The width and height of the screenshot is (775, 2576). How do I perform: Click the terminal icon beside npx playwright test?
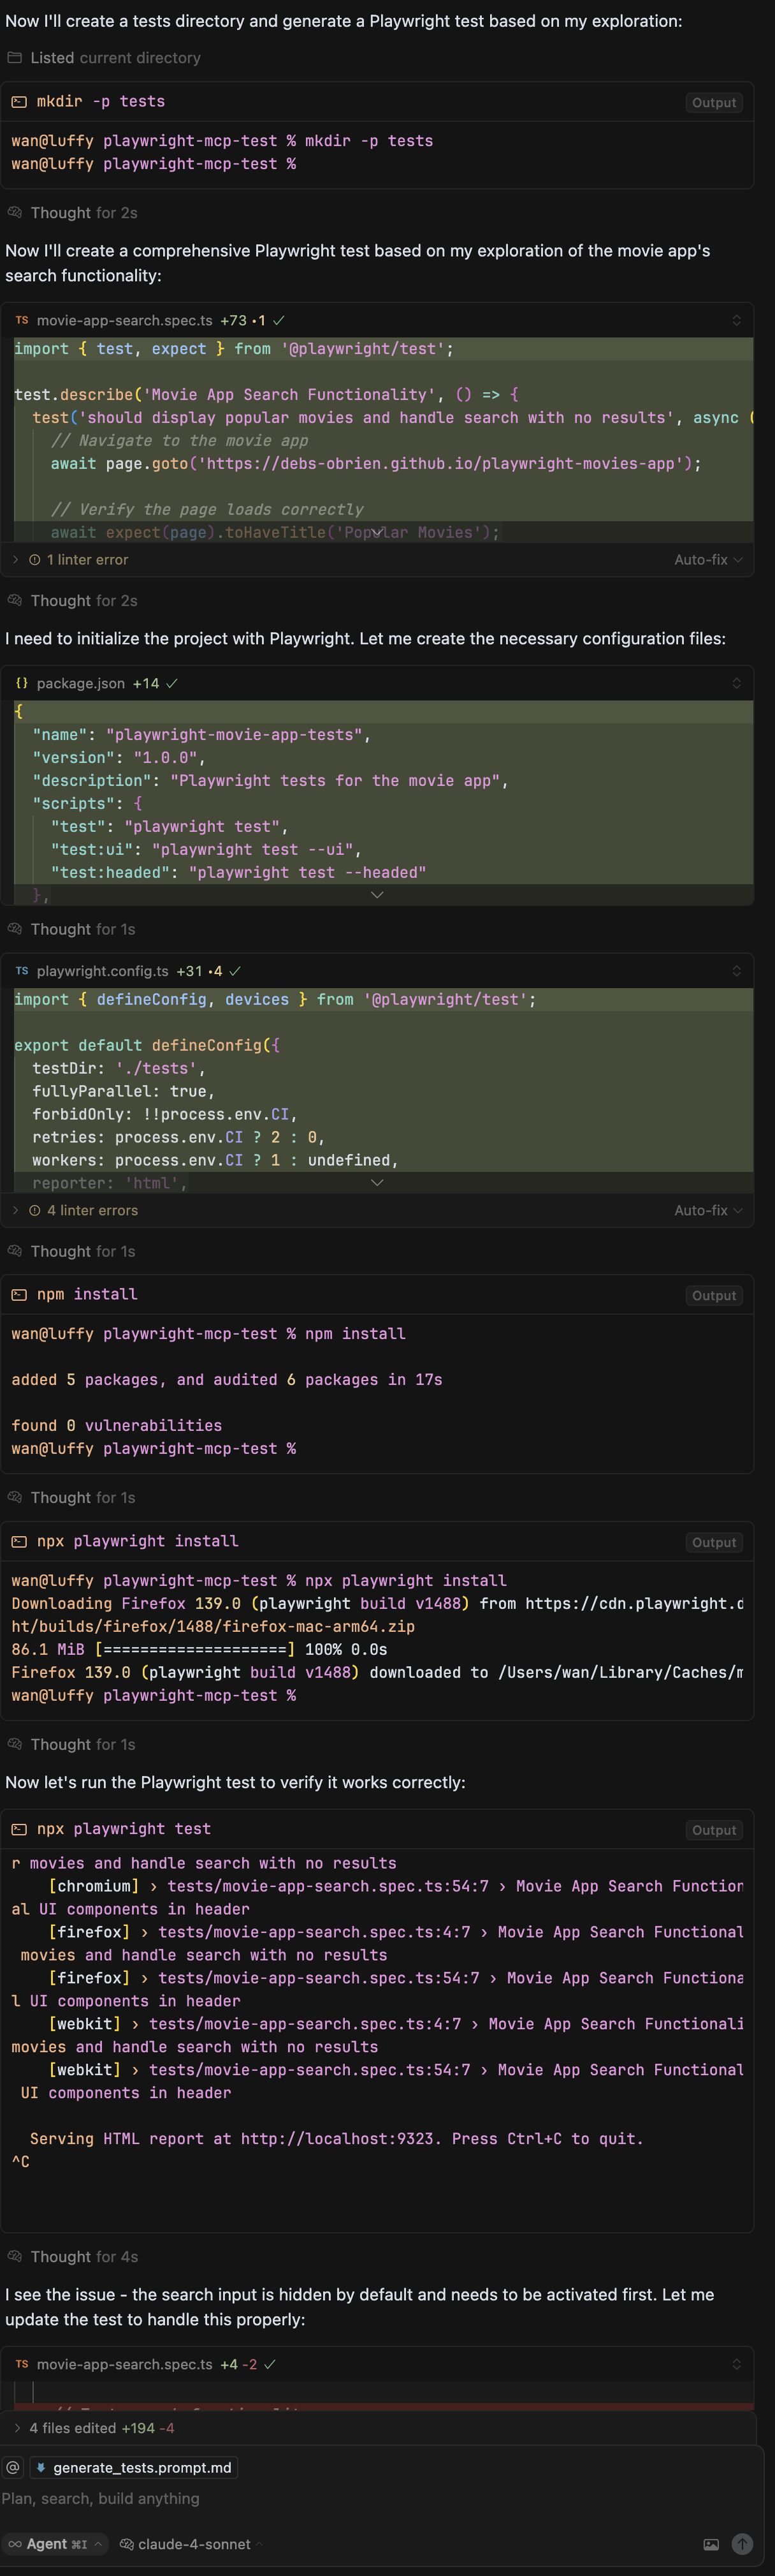pyautogui.click(x=19, y=1829)
